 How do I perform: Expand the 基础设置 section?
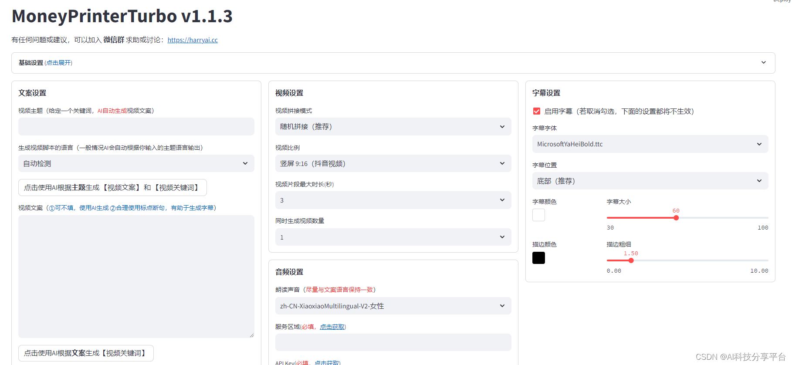(393, 63)
